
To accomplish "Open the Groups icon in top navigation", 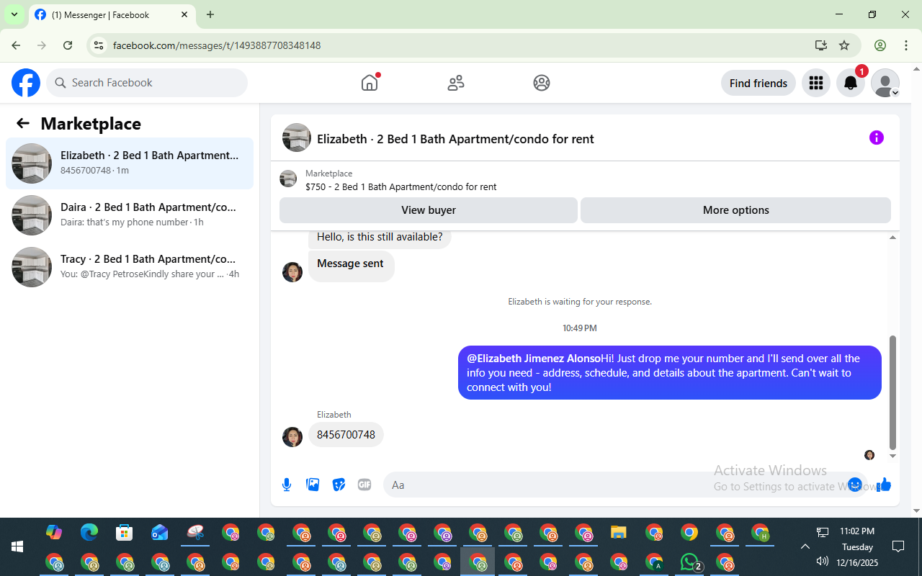I will point(542,83).
